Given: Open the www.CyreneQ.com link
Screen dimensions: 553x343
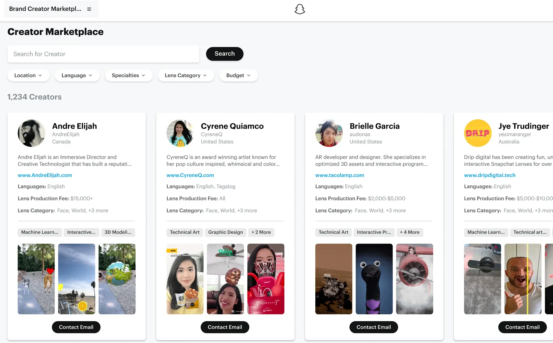Looking at the screenshot, I should [x=190, y=175].
